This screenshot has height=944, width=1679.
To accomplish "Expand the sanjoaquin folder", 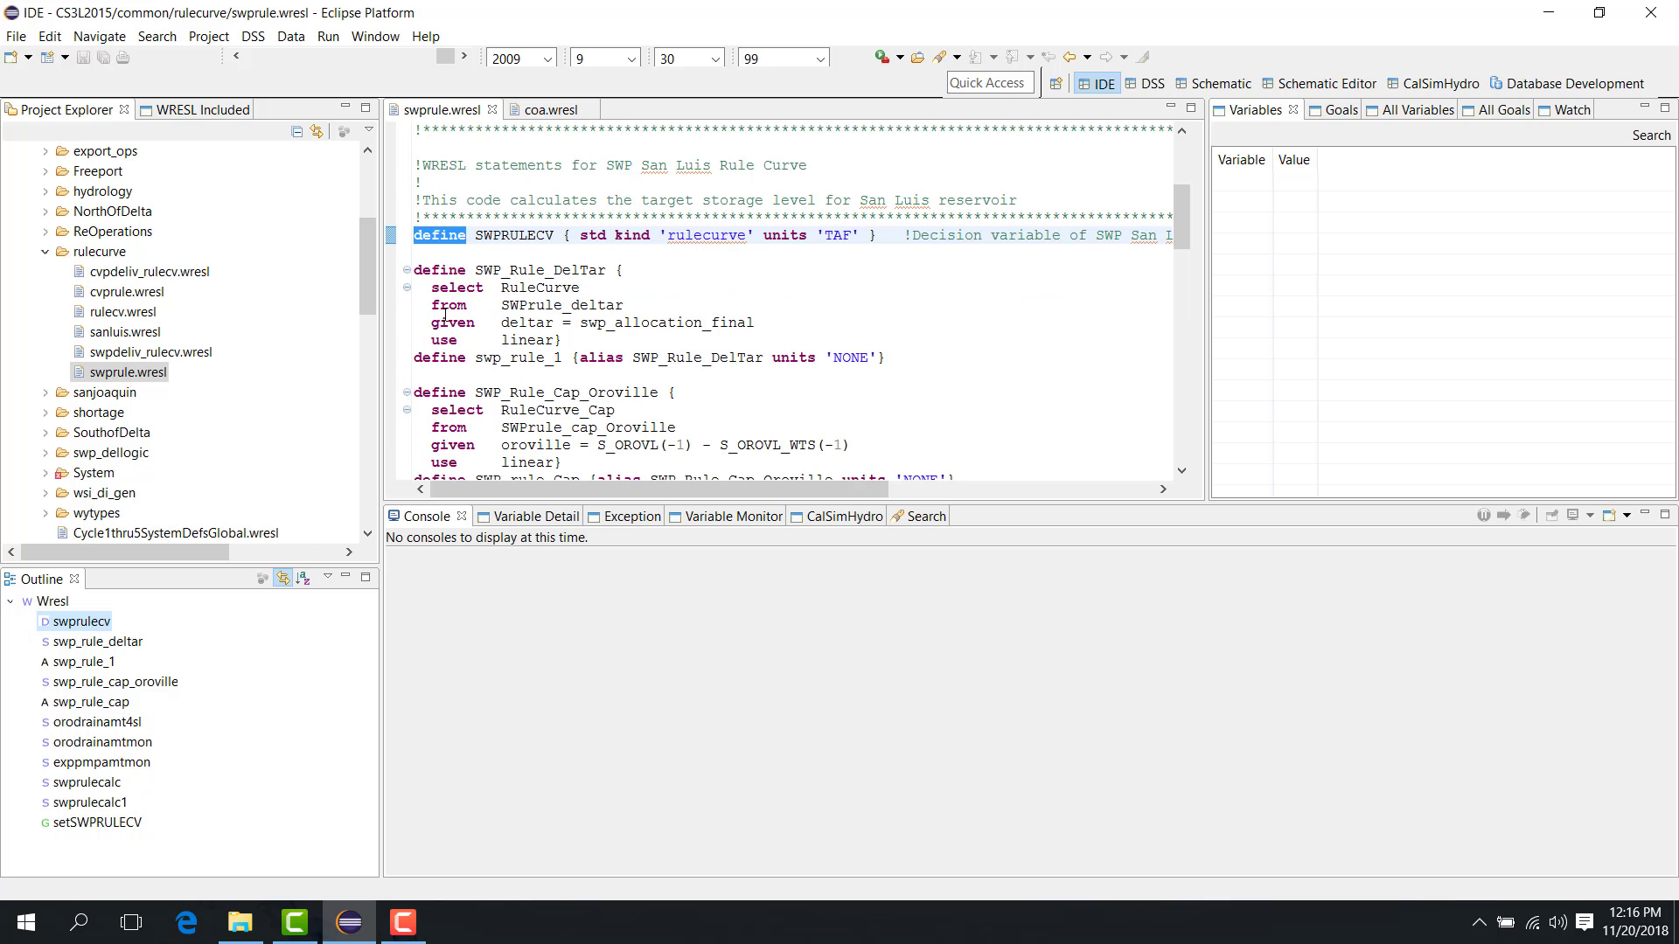I will pyautogui.click(x=45, y=392).
